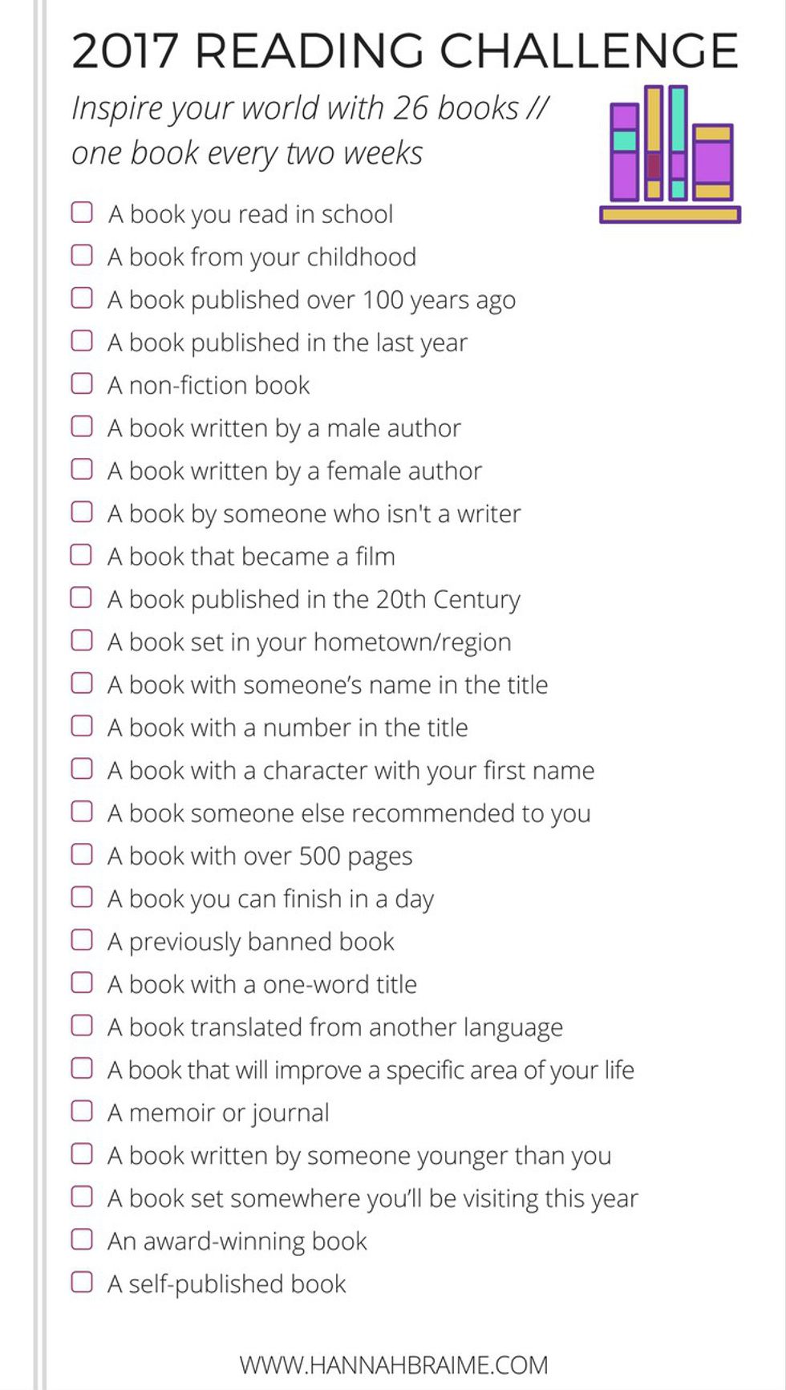The image size is (786, 1390).
Task: Select 'A book set in your hometown/region' checkbox
Action: click(82, 640)
